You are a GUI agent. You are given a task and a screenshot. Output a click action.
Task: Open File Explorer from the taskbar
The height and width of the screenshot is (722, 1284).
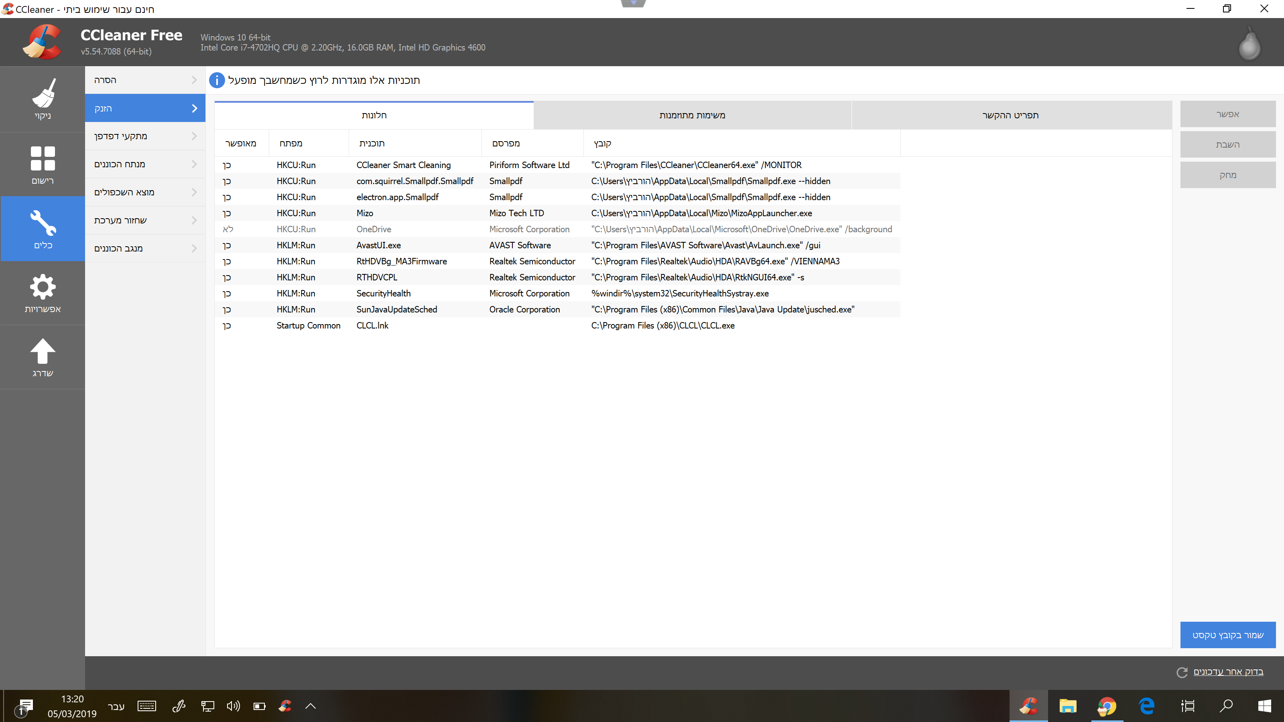1068,706
